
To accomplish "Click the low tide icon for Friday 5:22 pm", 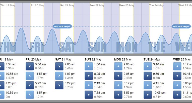I will 30,85.
